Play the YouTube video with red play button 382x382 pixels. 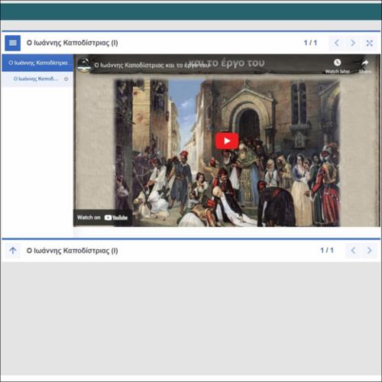pyautogui.click(x=227, y=141)
